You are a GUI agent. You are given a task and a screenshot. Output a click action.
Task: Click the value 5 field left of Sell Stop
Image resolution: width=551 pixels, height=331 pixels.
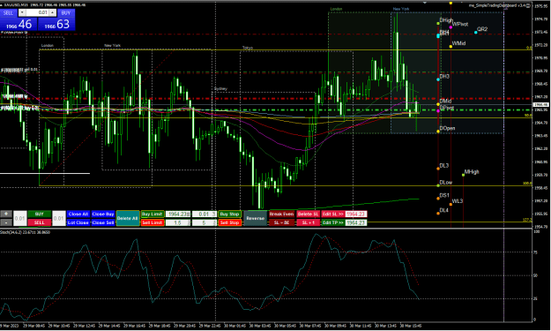pyautogui.click(x=205, y=222)
